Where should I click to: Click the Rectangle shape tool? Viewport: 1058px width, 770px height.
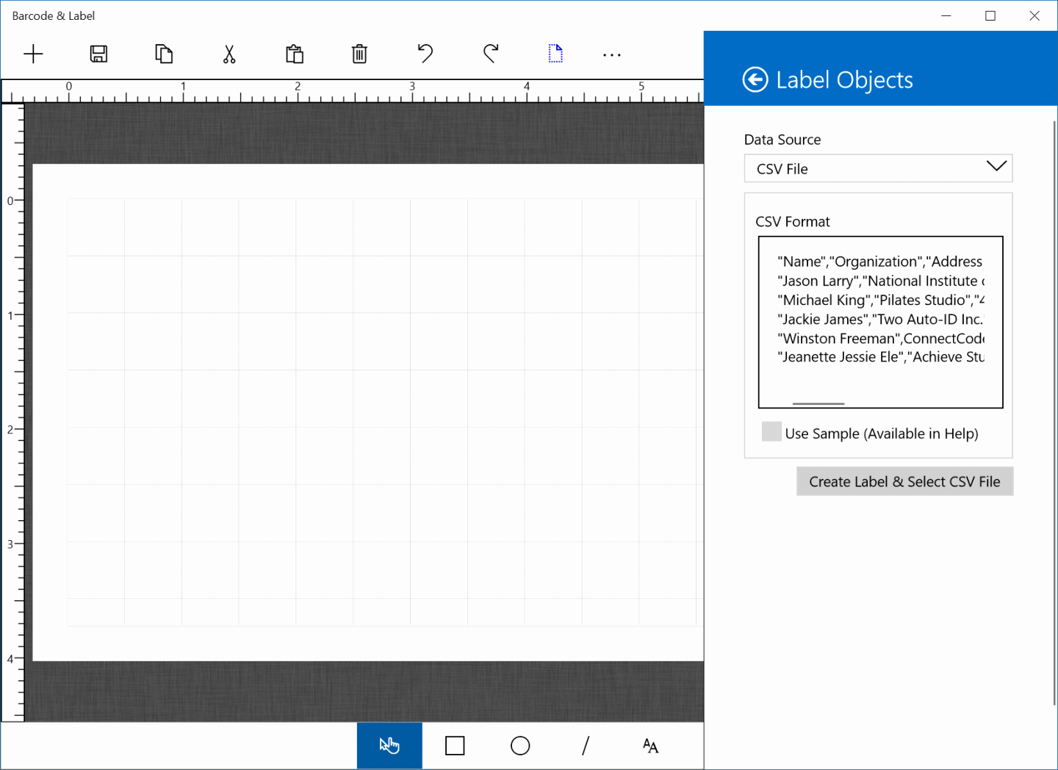pyautogui.click(x=454, y=745)
